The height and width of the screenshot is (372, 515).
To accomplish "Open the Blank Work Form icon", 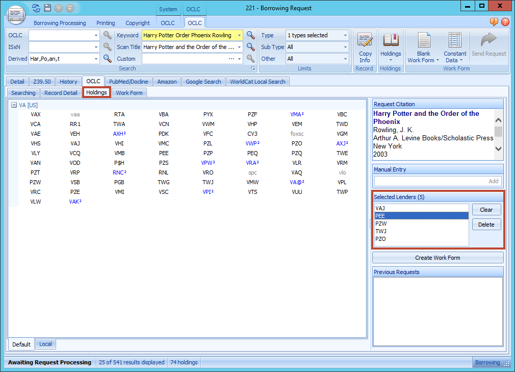I will click(x=423, y=45).
